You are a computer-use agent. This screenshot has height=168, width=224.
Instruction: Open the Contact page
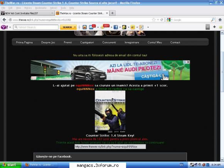[x=175, y=42]
